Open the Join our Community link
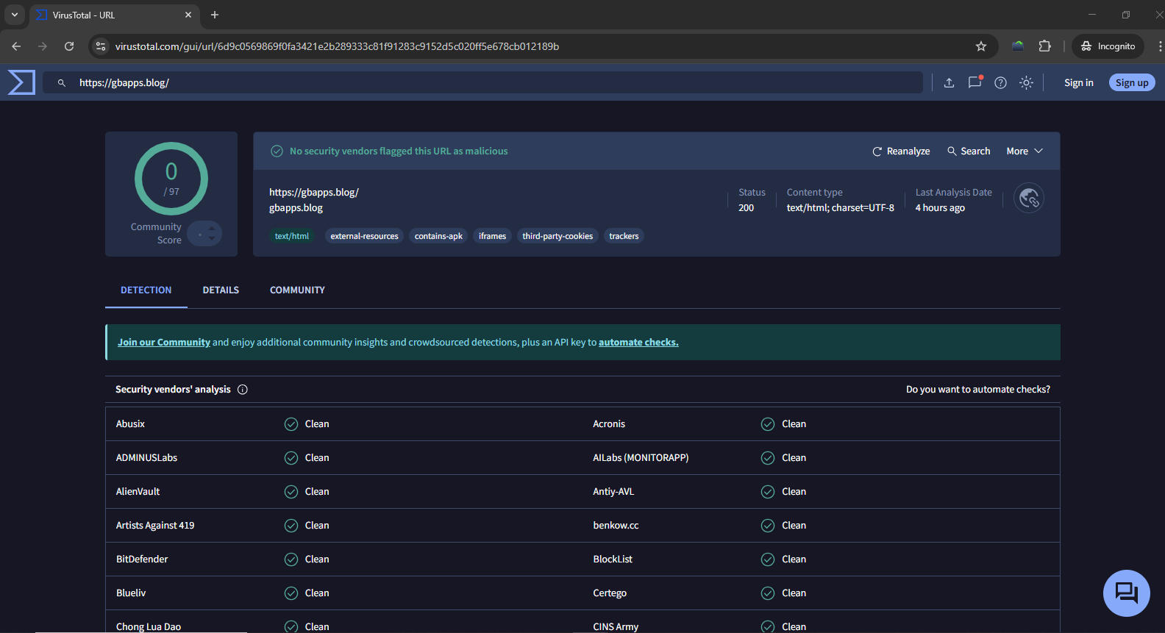 164,343
